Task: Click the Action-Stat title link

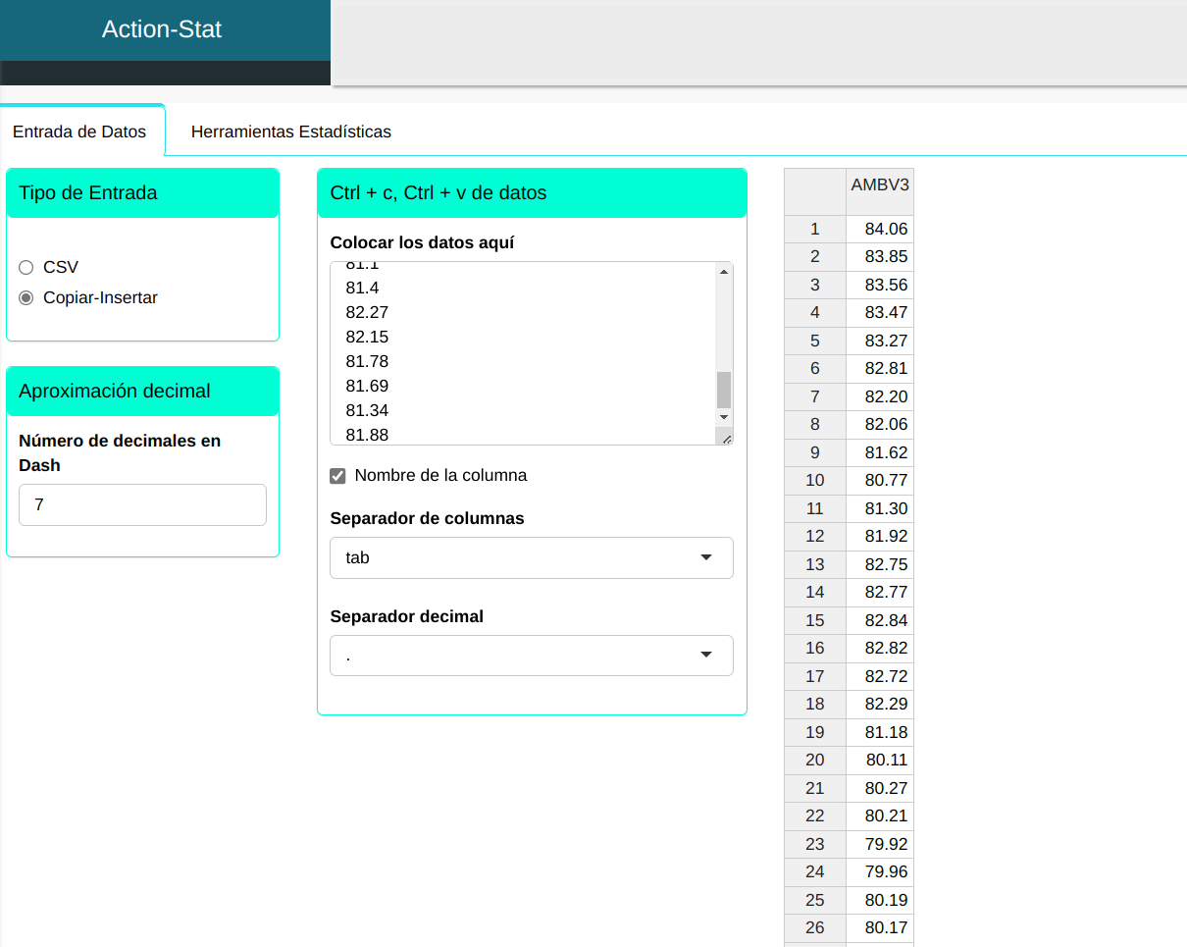Action: [x=162, y=29]
